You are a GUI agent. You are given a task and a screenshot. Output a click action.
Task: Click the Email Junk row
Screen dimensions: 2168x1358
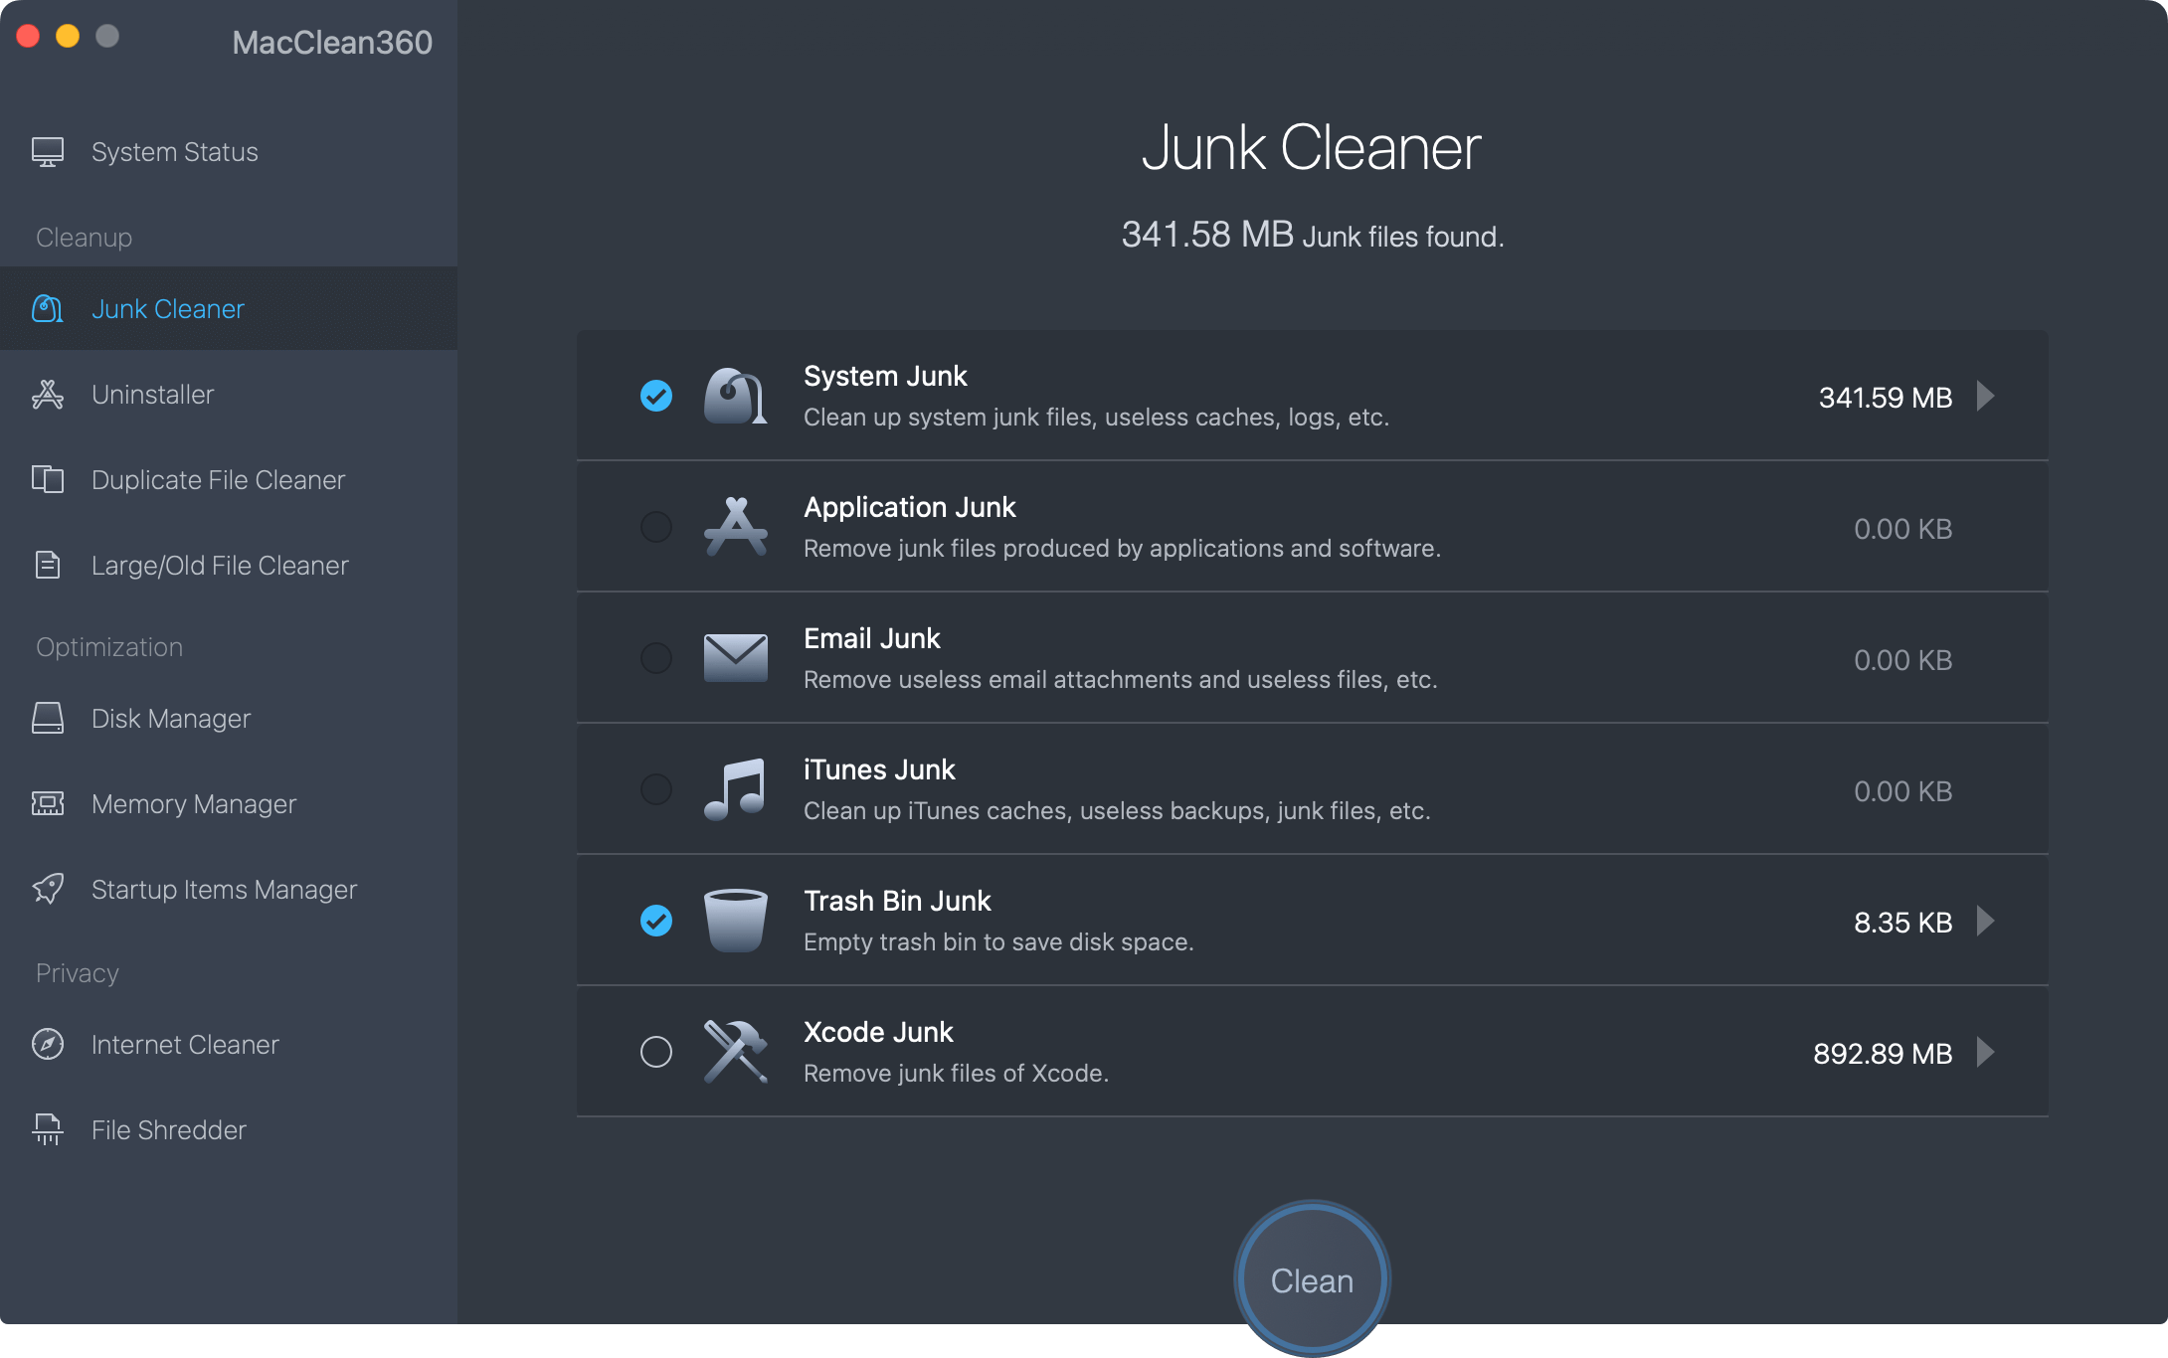point(1293,658)
